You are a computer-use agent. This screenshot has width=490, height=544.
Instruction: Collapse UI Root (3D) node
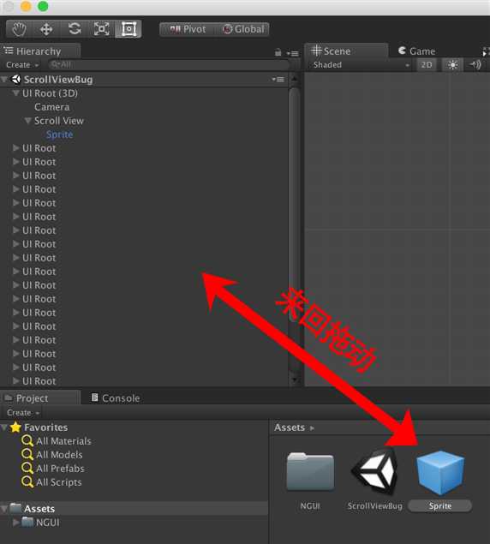point(15,93)
